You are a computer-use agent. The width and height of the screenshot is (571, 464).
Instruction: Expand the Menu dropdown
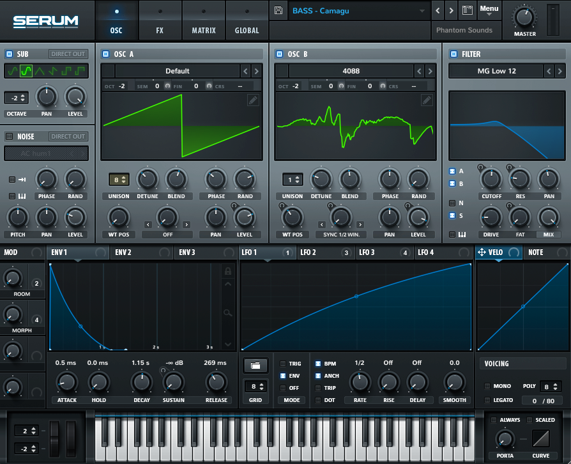pyautogui.click(x=489, y=10)
